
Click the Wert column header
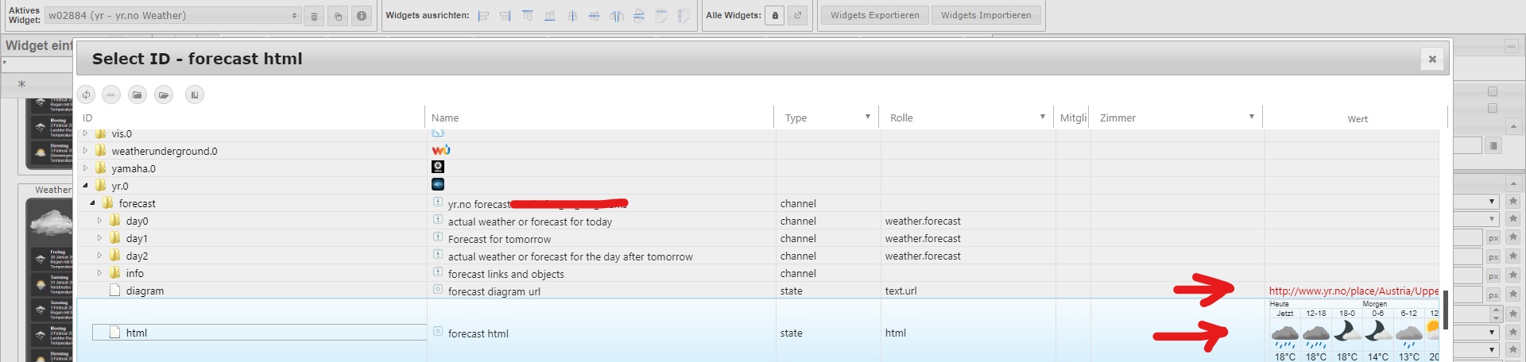pos(1357,118)
